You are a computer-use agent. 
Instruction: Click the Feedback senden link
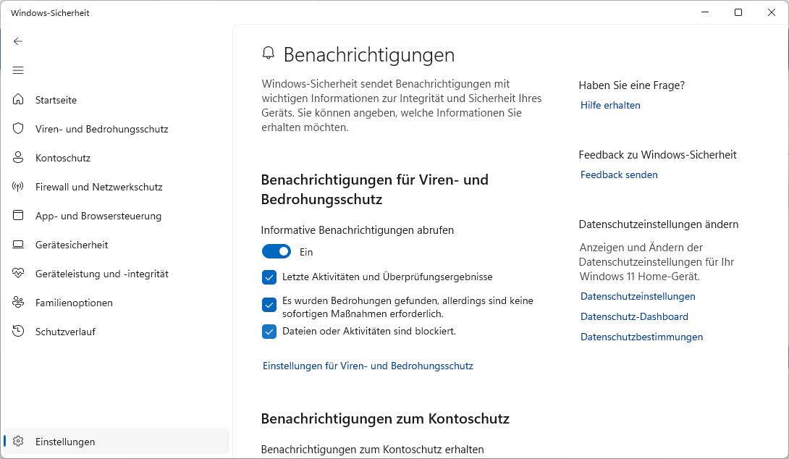(619, 174)
